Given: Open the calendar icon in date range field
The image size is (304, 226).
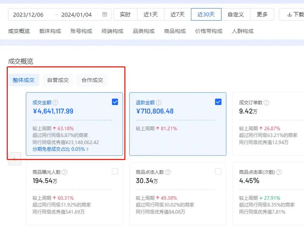Looking at the screenshot, I should coord(104,14).
